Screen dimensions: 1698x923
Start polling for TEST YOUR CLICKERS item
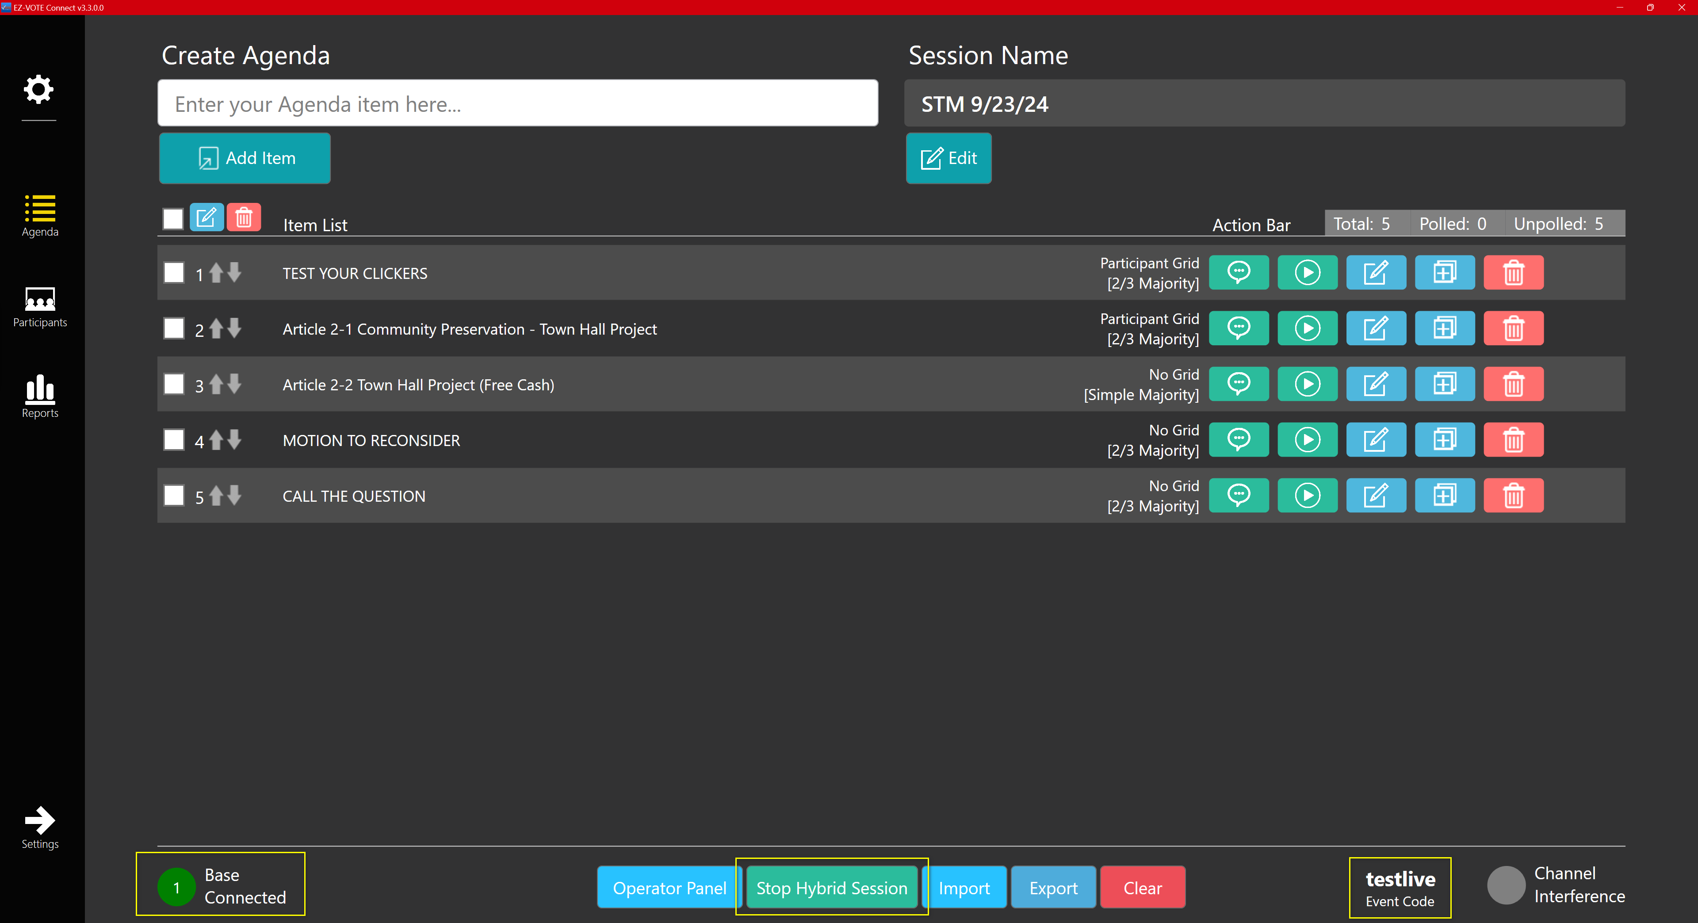pyautogui.click(x=1307, y=273)
